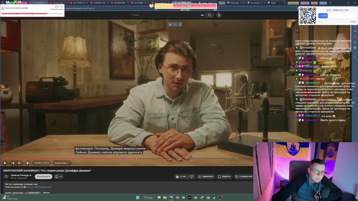Open Google in the Edge sidebar

pos(355,42)
